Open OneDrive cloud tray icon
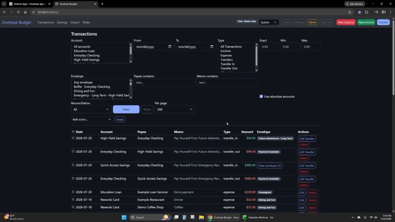The height and width of the screenshot is (222, 395). coord(359,217)
